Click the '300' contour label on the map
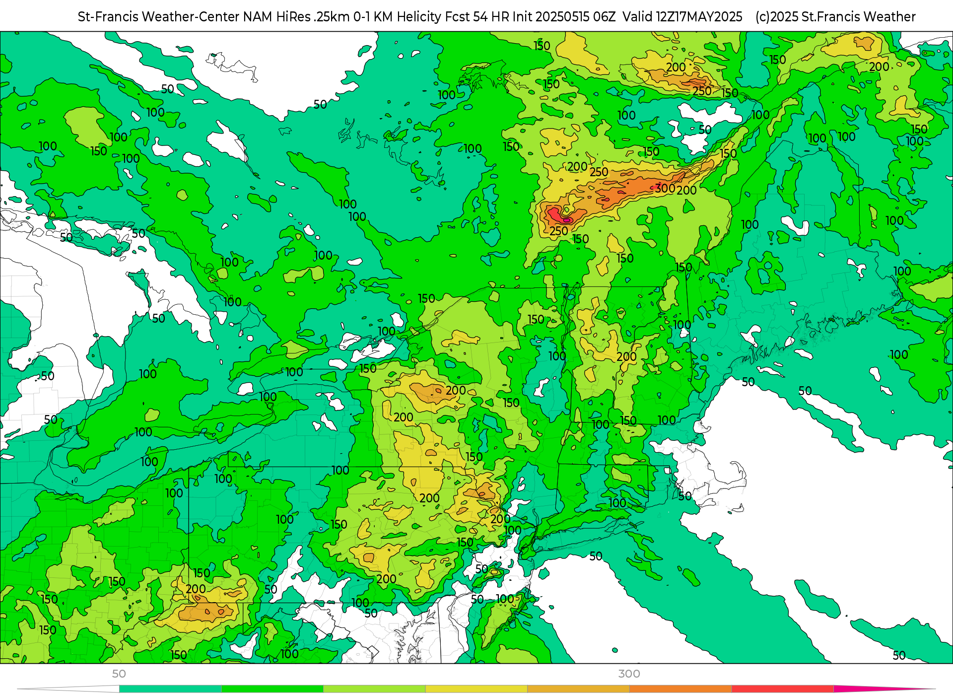 pyautogui.click(x=665, y=188)
